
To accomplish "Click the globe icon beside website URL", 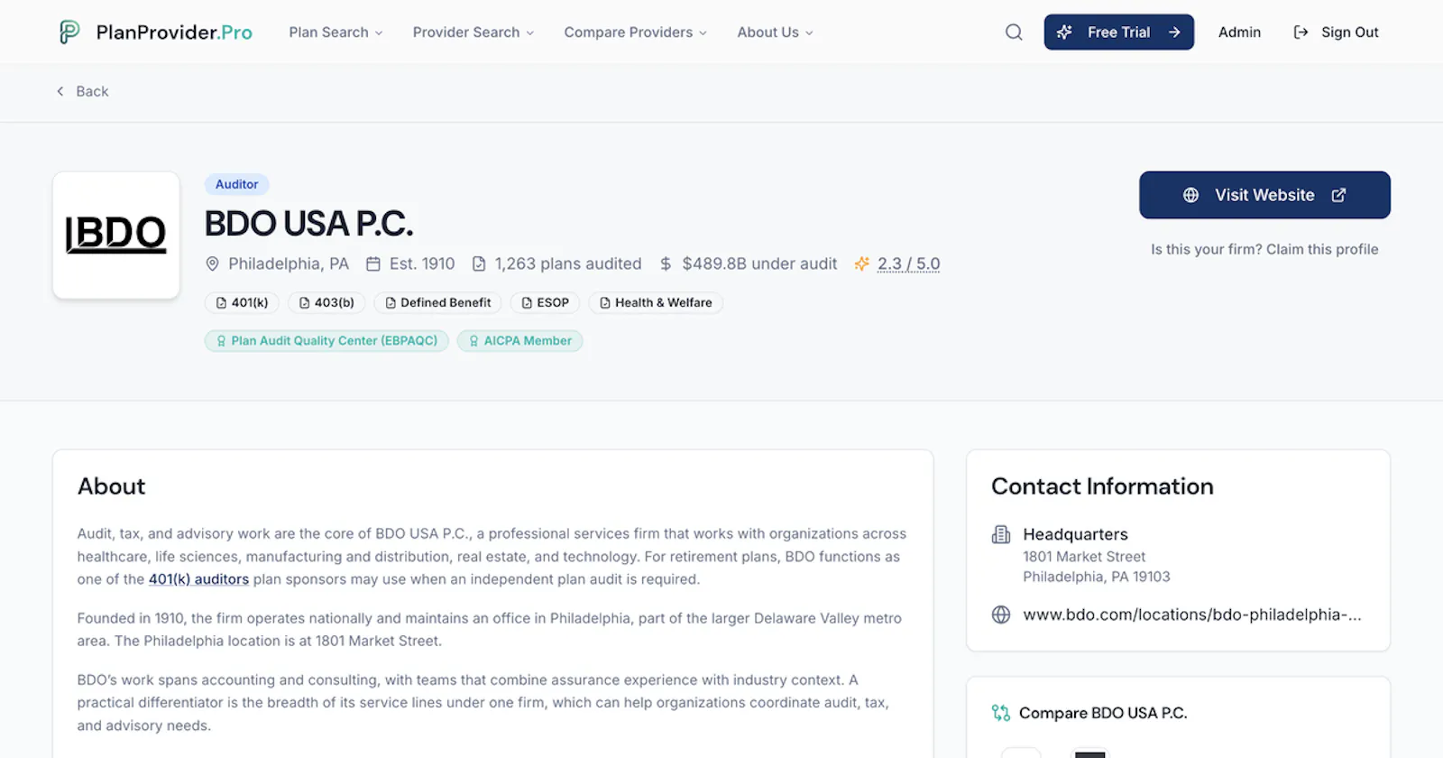I will point(1001,615).
